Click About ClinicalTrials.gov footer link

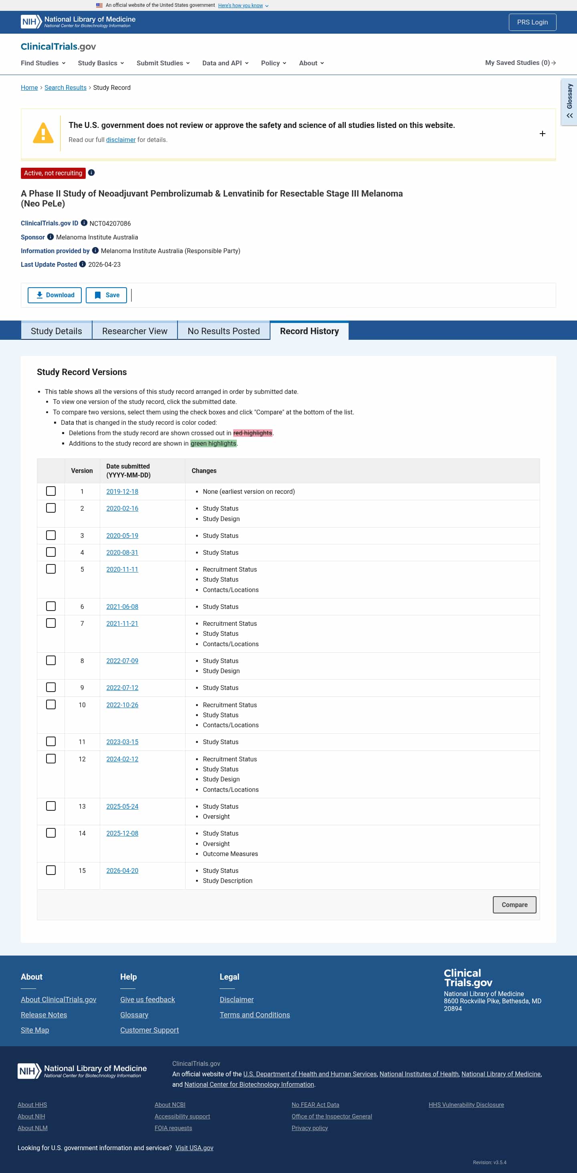59,1000
